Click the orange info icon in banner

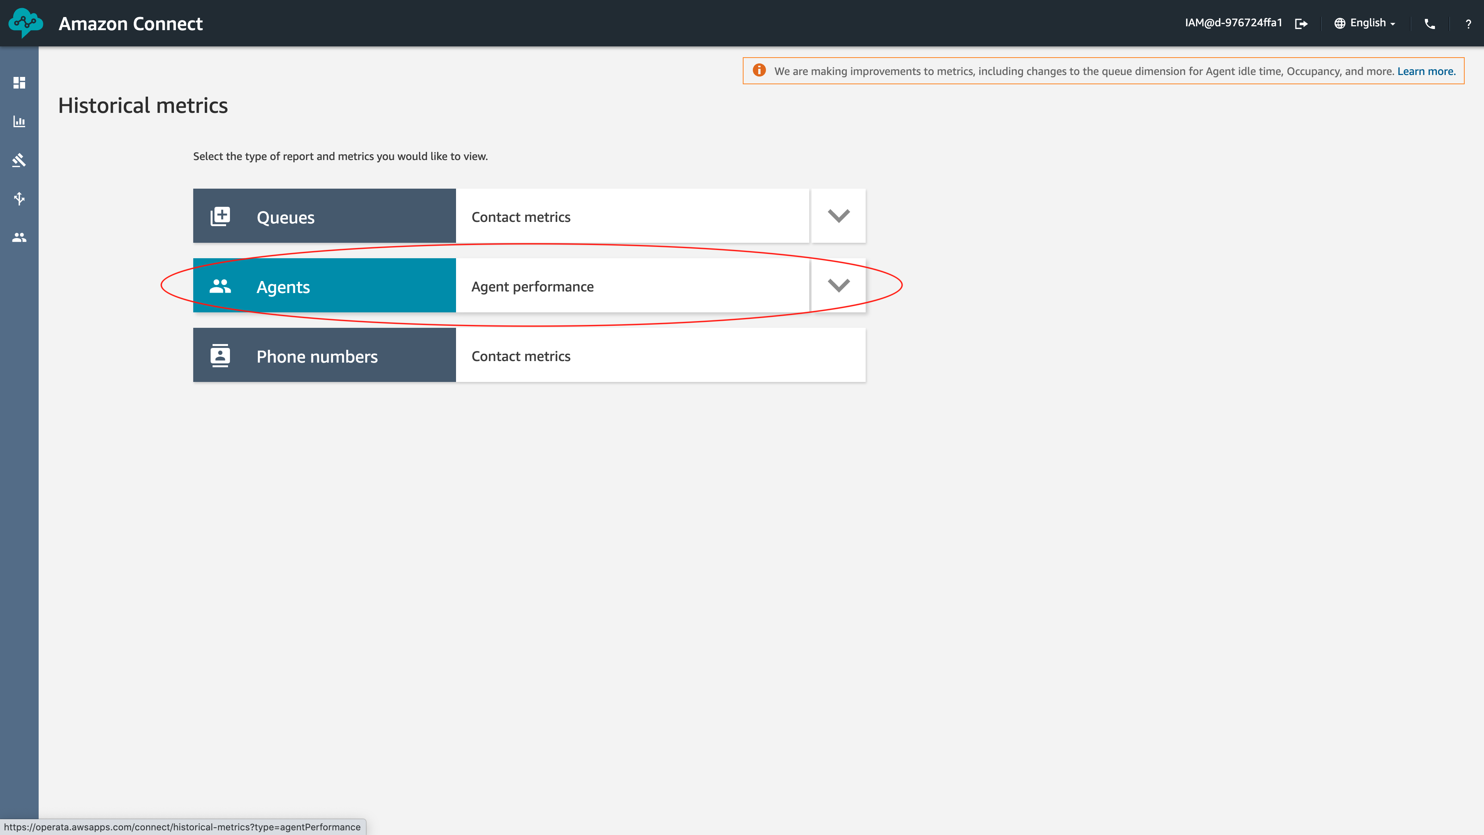pos(759,70)
